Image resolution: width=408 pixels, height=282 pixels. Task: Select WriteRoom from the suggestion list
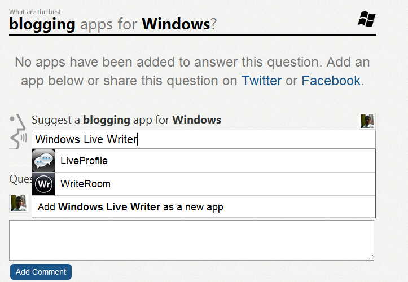tap(204, 184)
